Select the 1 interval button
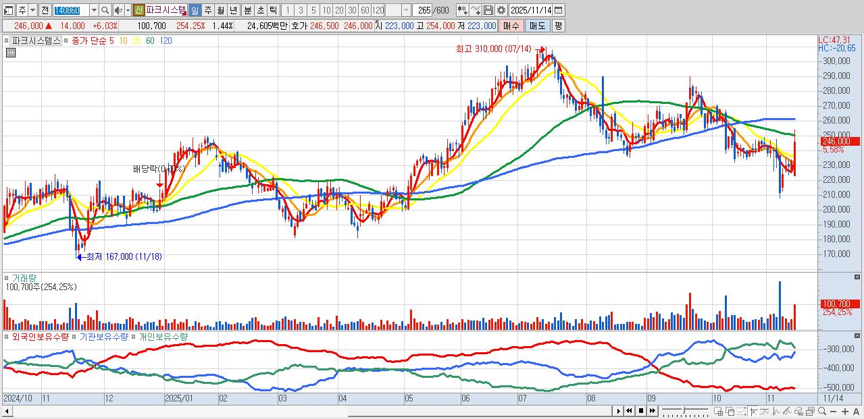 point(288,10)
